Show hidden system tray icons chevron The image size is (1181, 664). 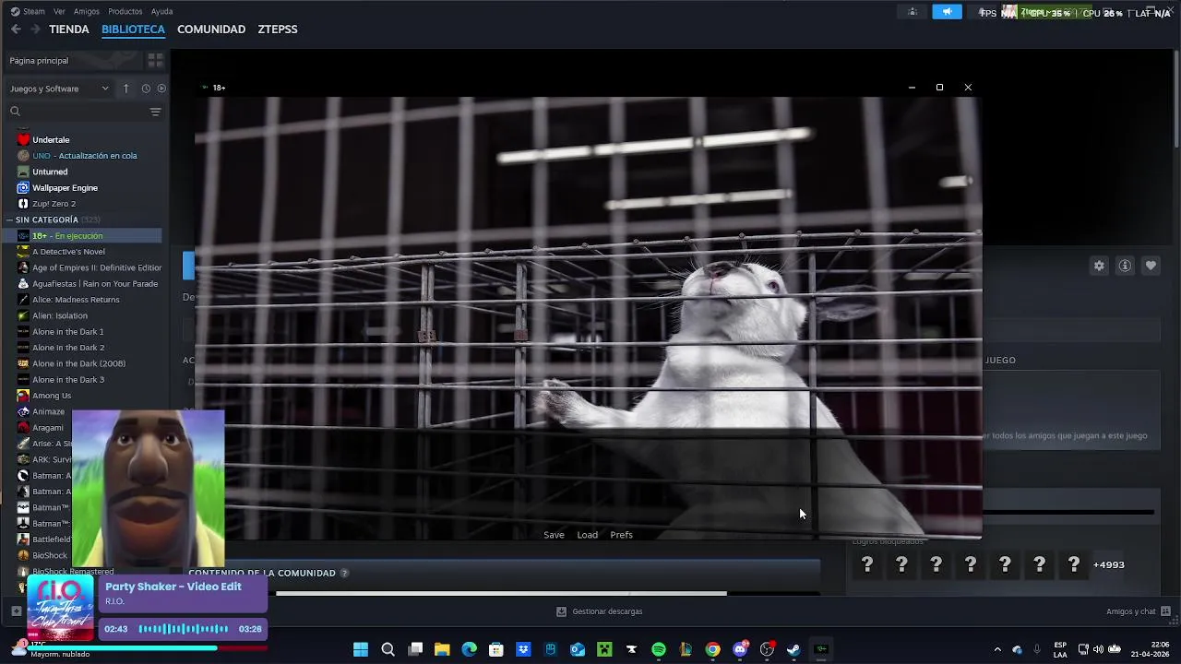[x=997, y=649]
